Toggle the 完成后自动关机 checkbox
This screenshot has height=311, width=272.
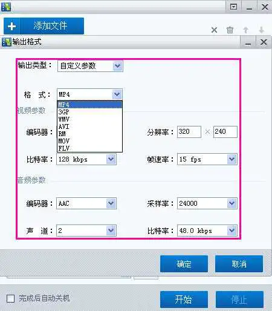(10, 298)
